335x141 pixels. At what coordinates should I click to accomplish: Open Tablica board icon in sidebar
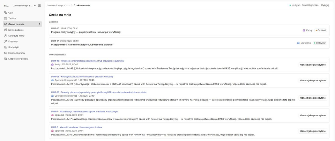6,18
